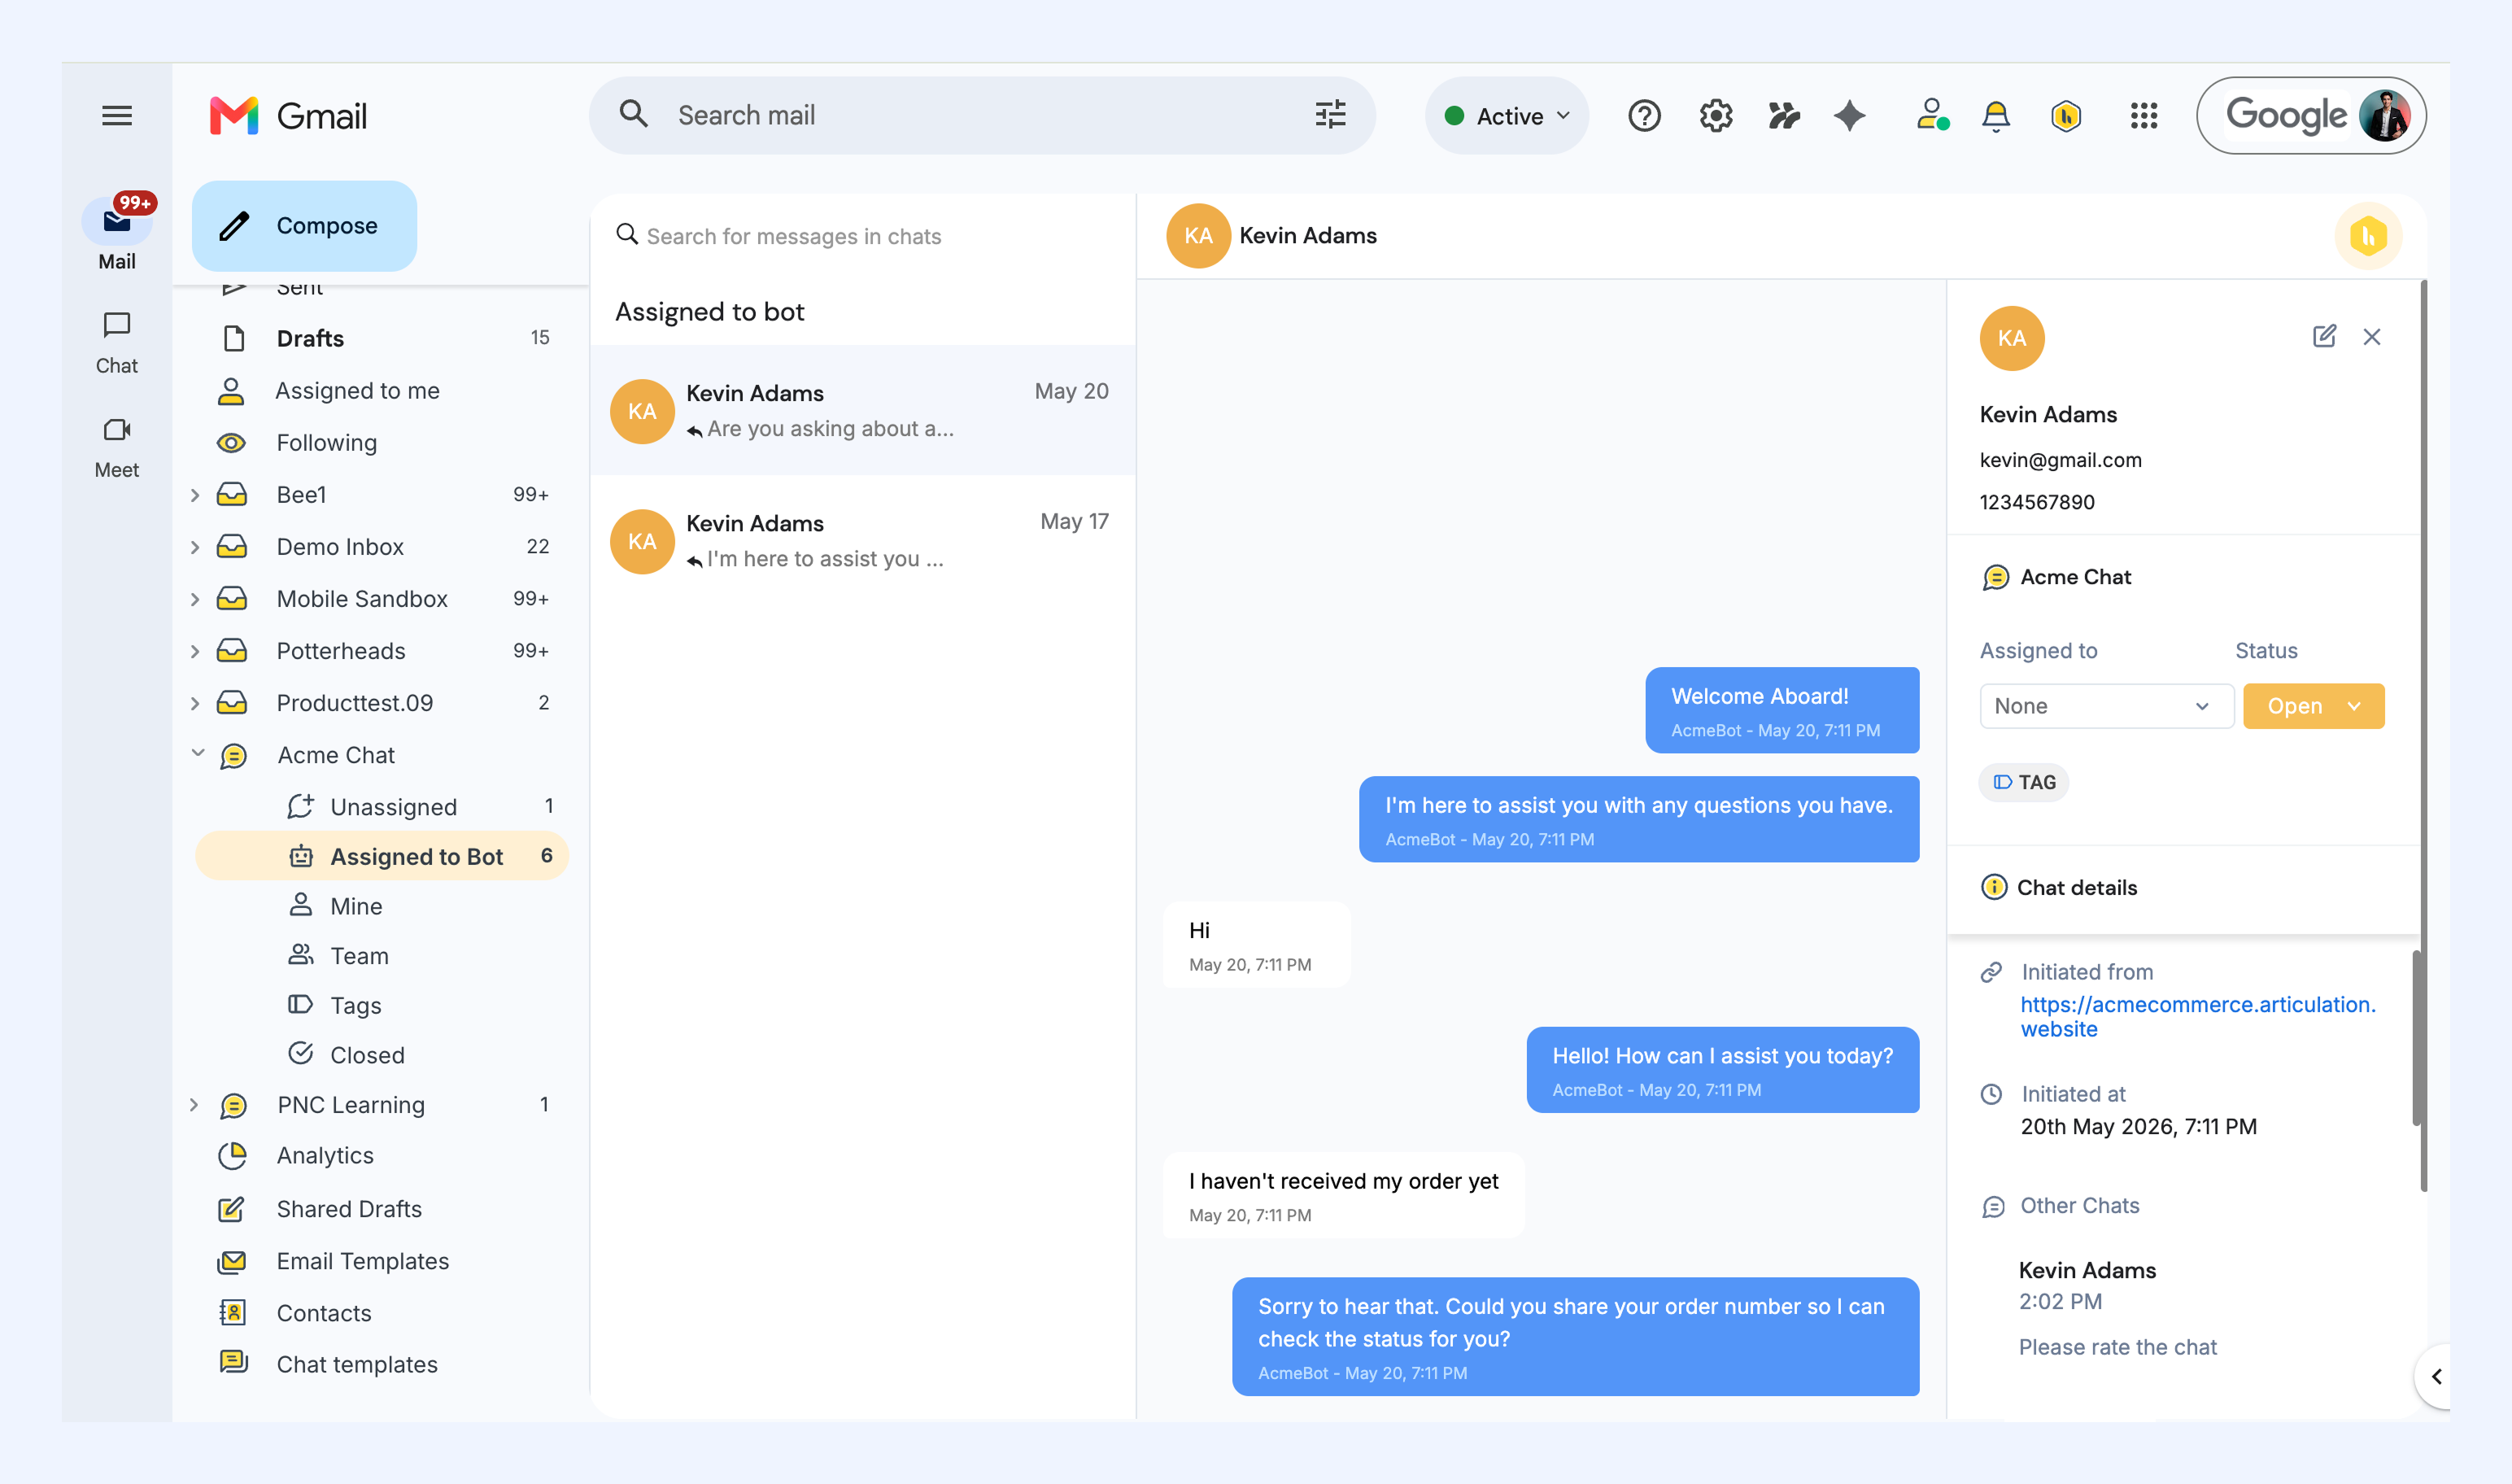Screen dimensions: 2512x1484
Task: Expand the PNC Learning section
Action: point(195,1105)
